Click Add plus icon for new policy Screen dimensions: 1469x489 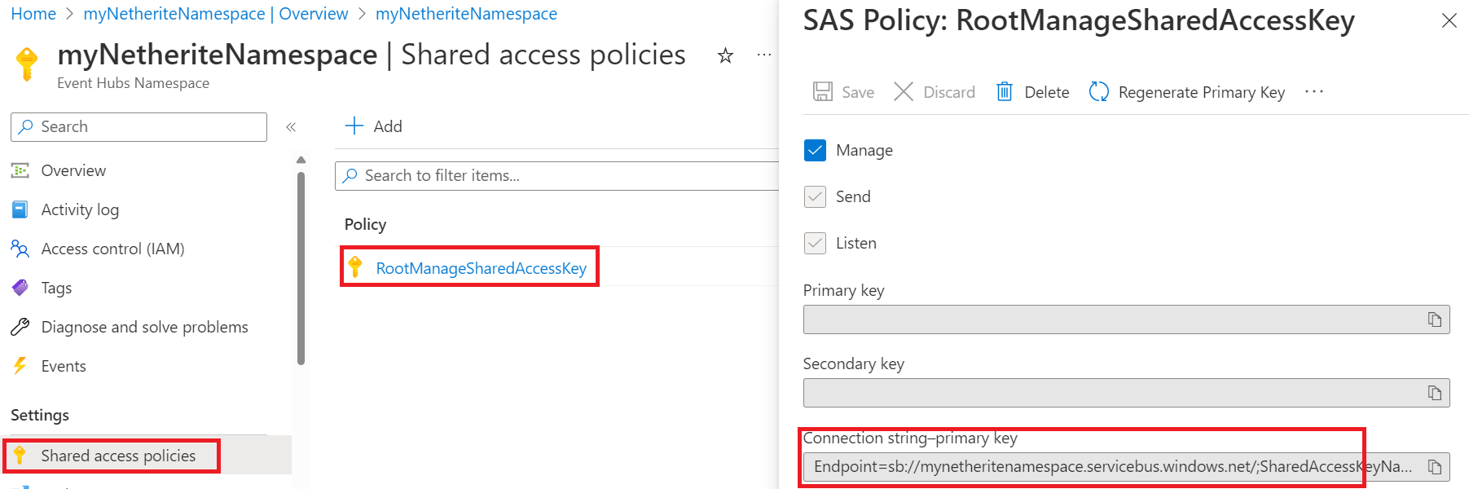pos(354,126)
